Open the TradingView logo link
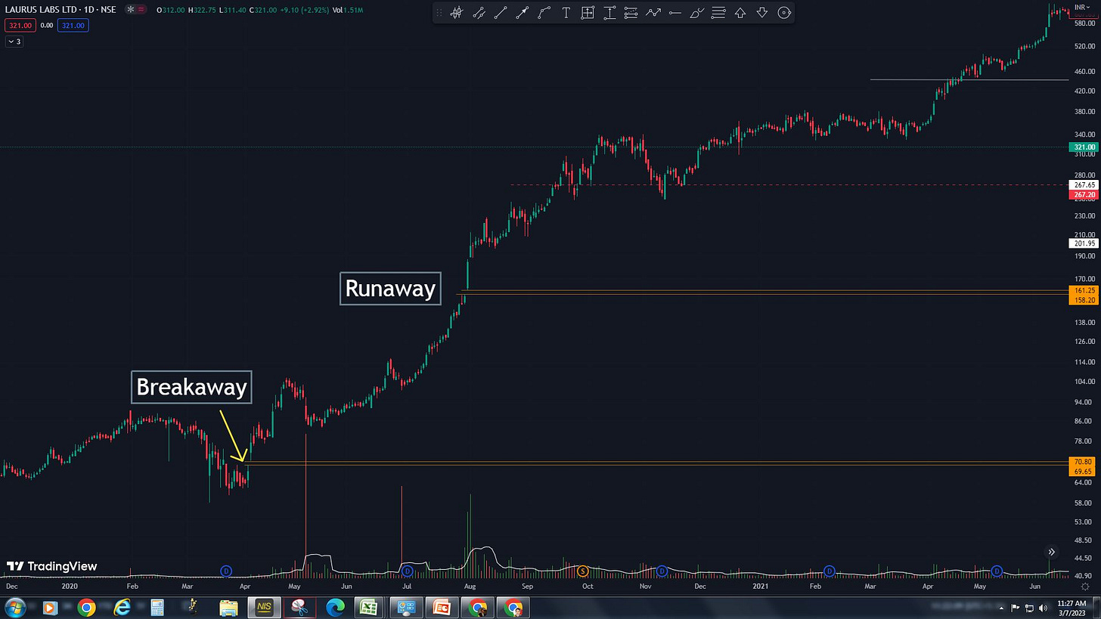1101x619 pixels. tap(52, 566)
